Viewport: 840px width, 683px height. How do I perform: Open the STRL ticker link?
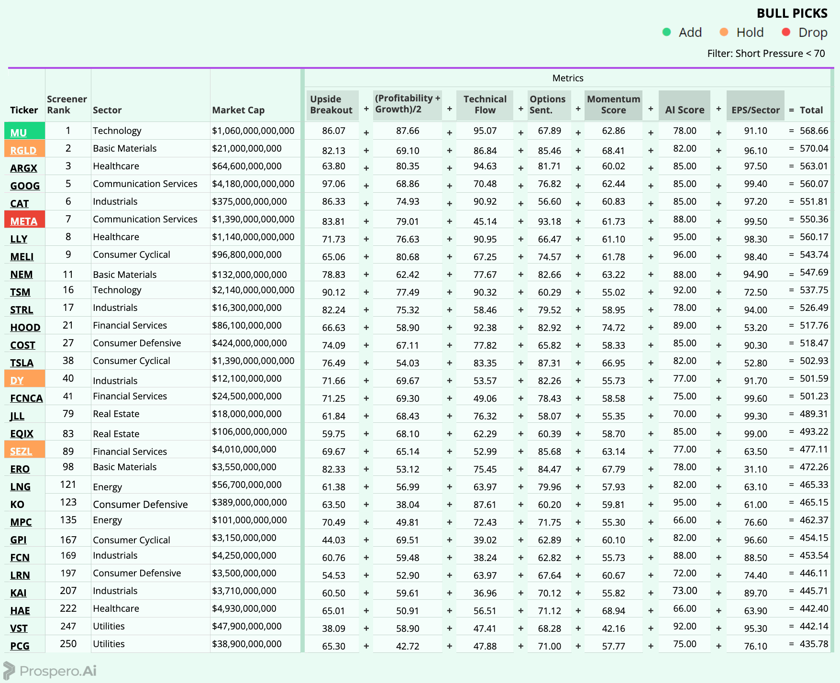(x=22, y=309)
